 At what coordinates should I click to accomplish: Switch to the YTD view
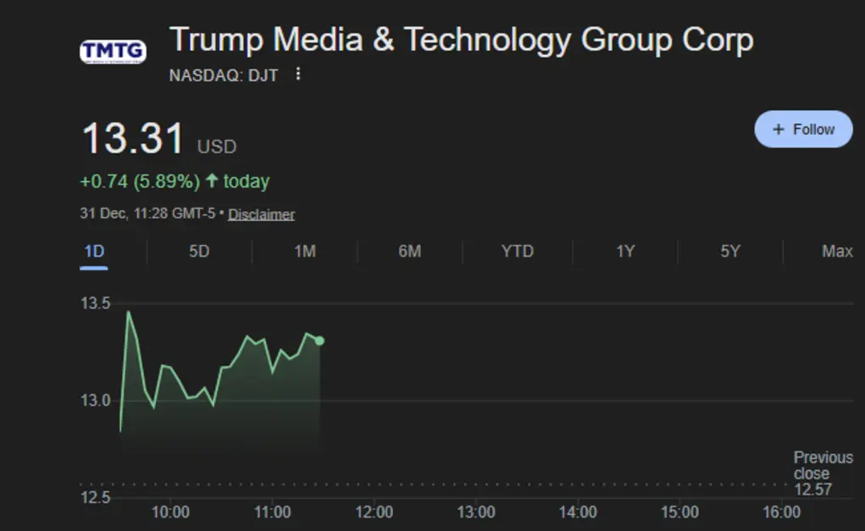click(517, 252)
